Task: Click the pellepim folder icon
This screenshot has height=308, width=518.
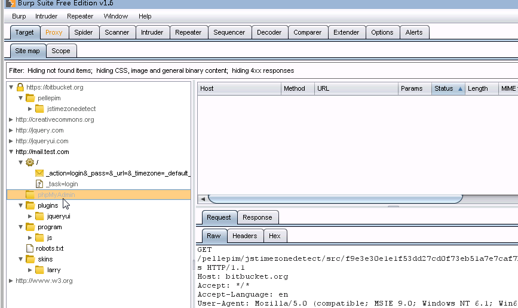Action: tap(30, 98)
